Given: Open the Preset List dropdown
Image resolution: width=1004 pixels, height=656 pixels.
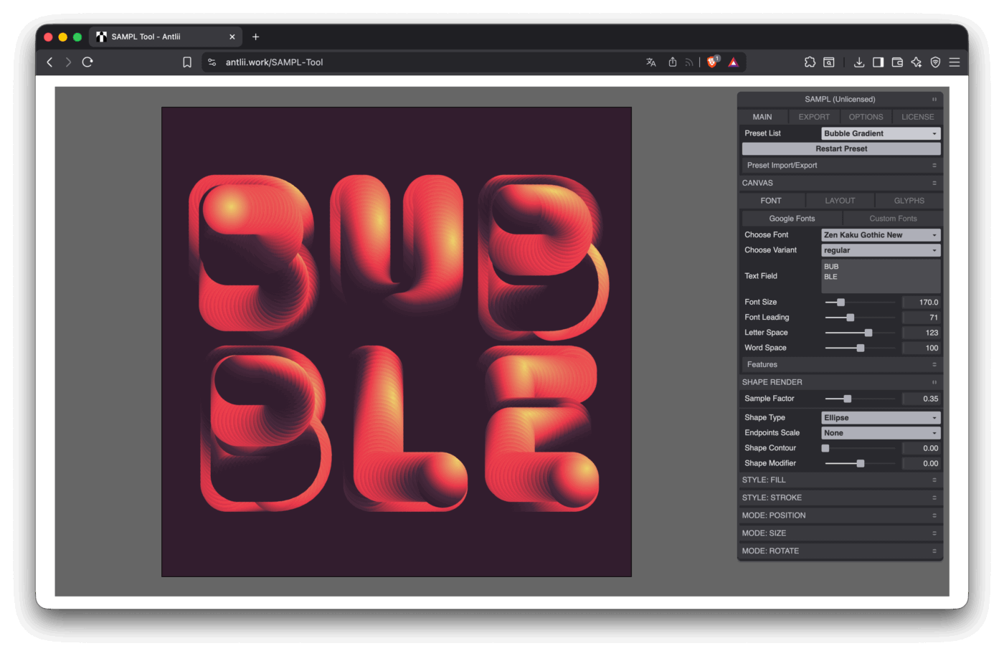Looking at the screenshot, I should [880, 133].
